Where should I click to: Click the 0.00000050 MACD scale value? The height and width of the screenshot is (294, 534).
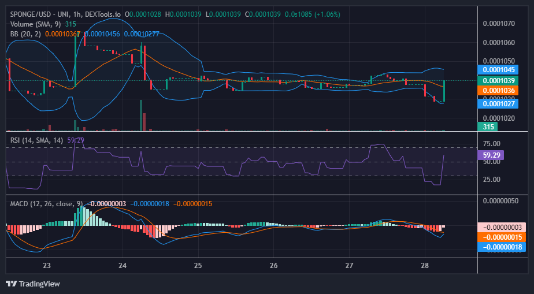[x=500, y=201]
